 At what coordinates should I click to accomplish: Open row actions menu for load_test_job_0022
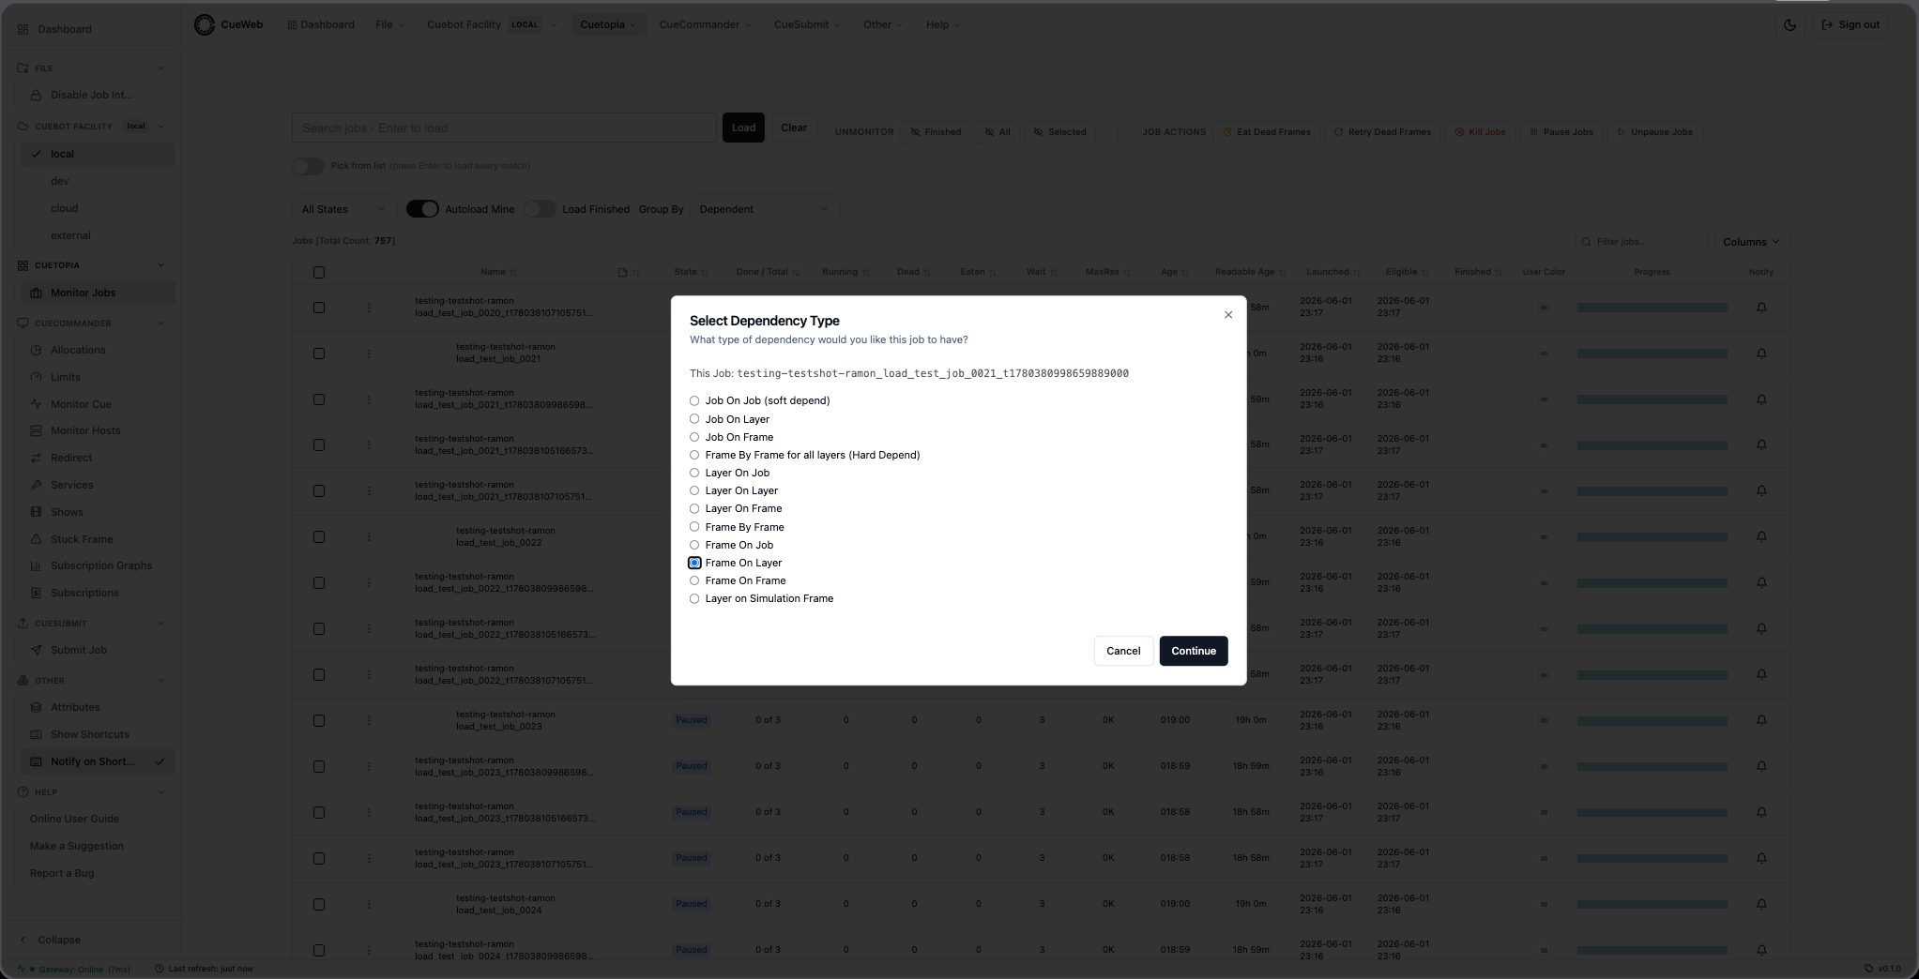pos(369,536)
